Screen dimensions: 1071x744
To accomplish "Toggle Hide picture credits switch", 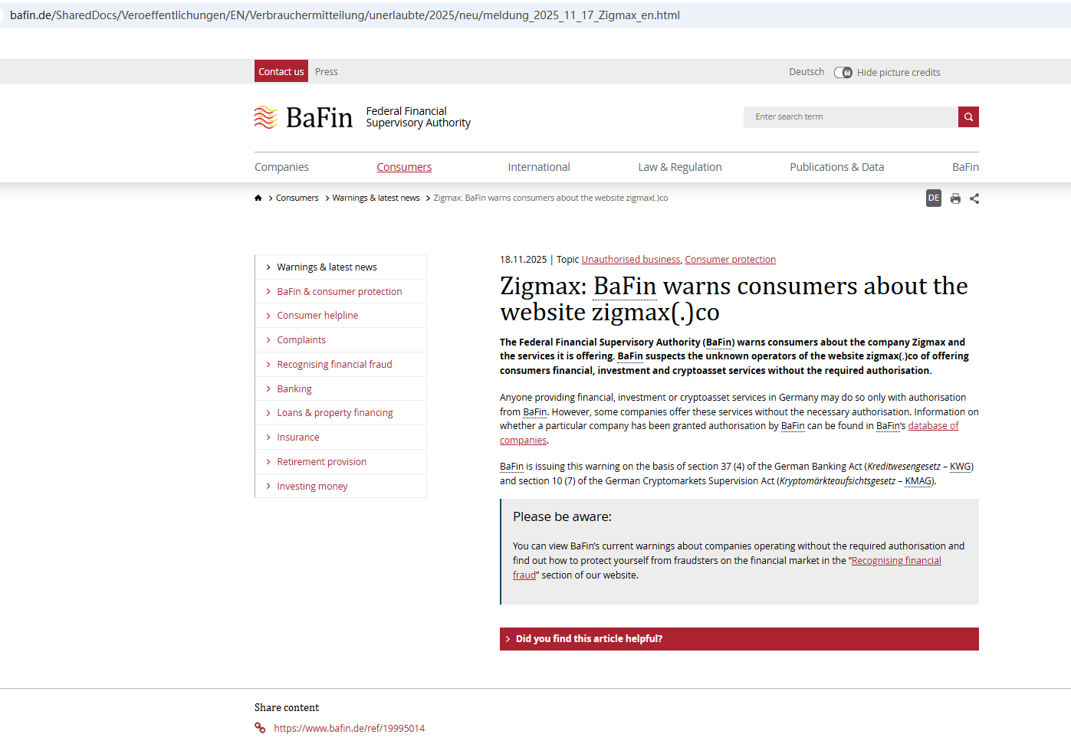I will pos(843,72).
